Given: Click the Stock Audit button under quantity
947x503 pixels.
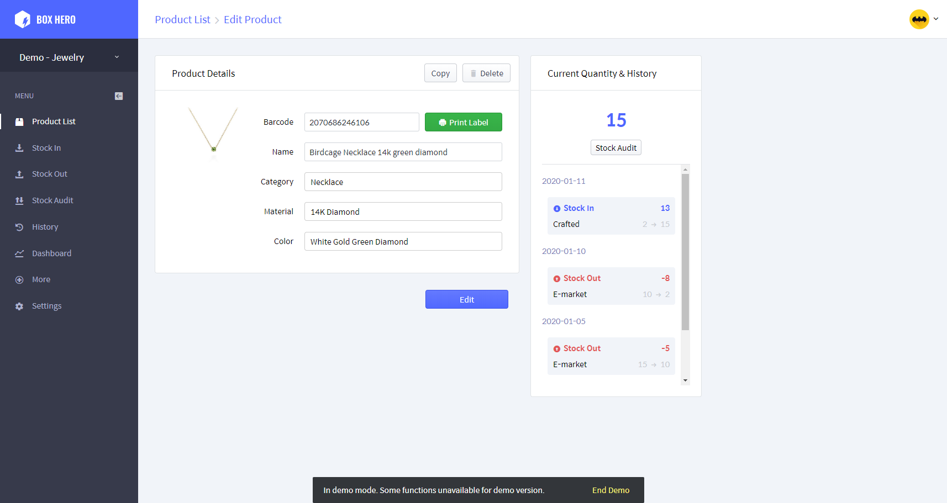Looking at the screenshot, I should tap(616, 147).
